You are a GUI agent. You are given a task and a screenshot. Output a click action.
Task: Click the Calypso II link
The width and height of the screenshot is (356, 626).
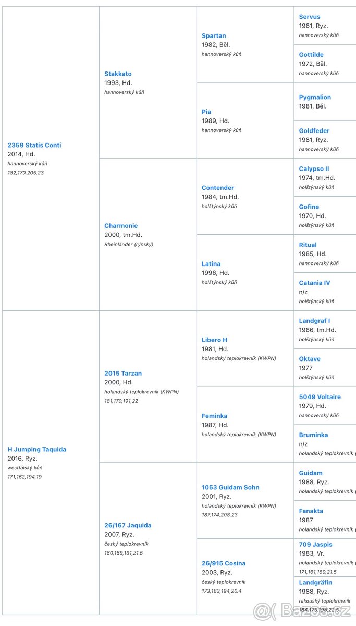314,169
